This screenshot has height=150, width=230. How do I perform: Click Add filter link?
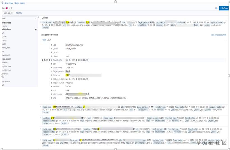[x=19, y=13]
